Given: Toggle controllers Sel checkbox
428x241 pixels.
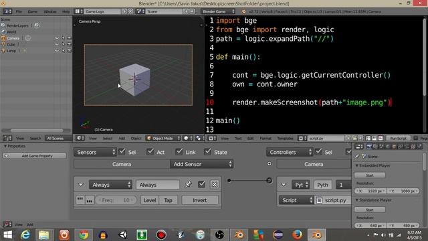Looking at the screenshot, I should pos(318,151).
